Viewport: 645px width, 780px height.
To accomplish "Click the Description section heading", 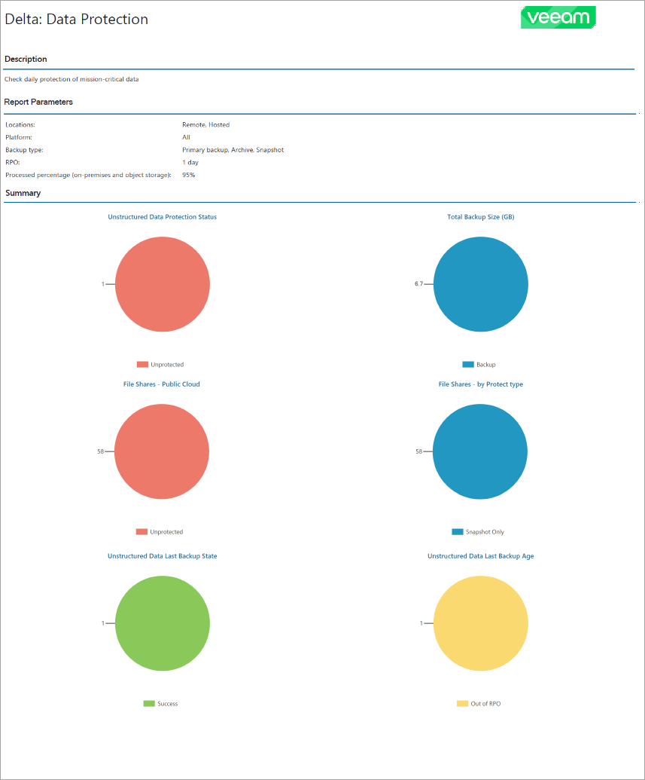I will [x=26, y=59].
